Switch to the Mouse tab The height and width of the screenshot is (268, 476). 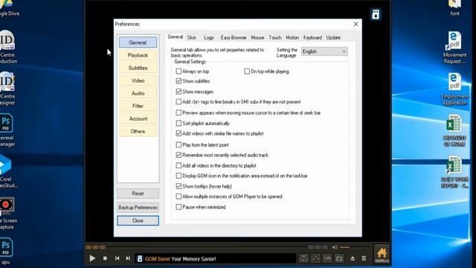(x=257, y=38)
